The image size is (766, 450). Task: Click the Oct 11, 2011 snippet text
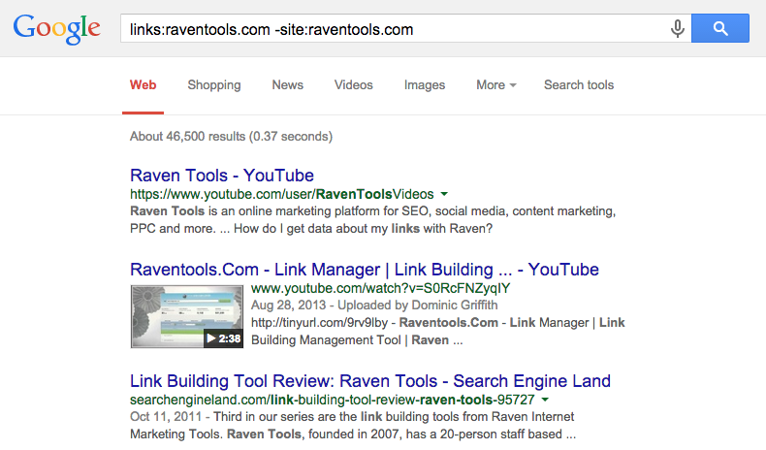pyautogui.click(x=353, y=426)
